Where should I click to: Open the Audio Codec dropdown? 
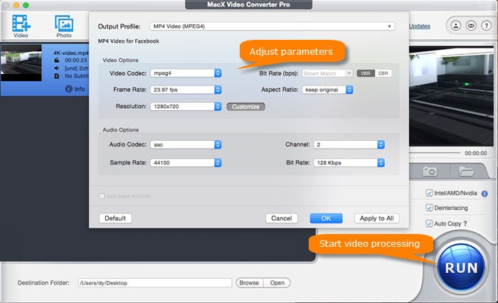186,144
